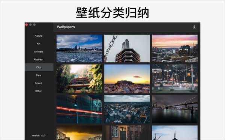The height and width of the screenshot is (140, 225).
Task: Select the City category
Action: point(39,67)
